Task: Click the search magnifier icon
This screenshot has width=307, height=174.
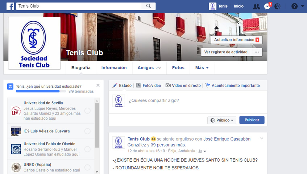Action: point(149,6)
